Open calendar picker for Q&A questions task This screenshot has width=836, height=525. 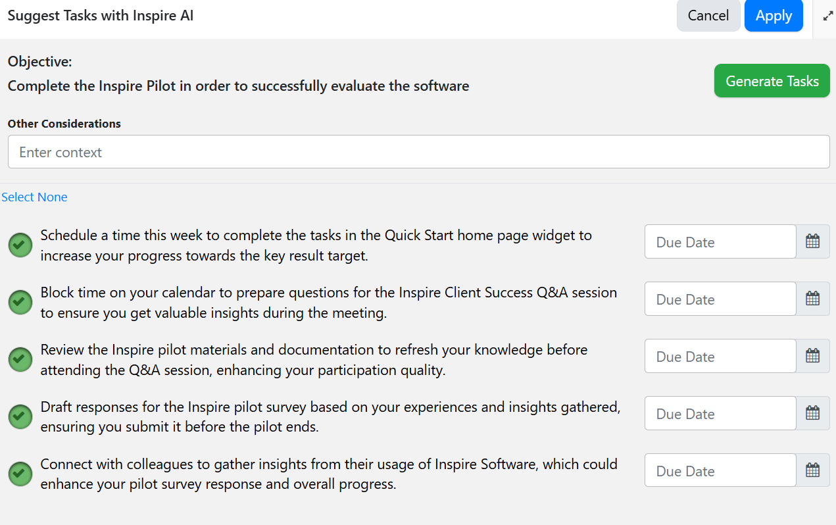(813, 299)
